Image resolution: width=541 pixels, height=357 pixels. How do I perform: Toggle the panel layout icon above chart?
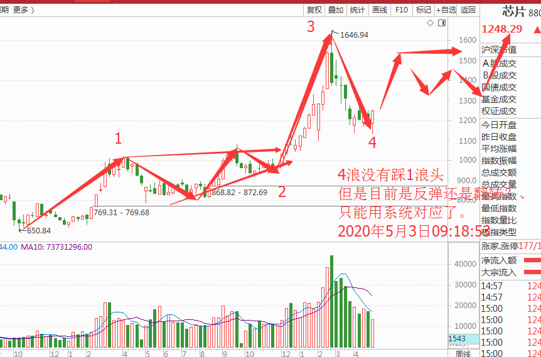pos(442,23)
